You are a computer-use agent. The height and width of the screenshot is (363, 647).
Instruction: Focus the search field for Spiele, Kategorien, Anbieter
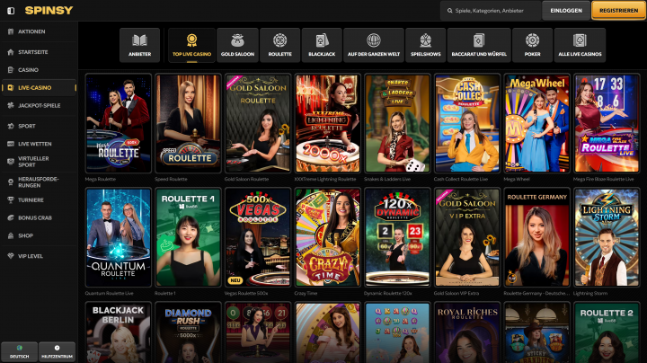[491, 11]
